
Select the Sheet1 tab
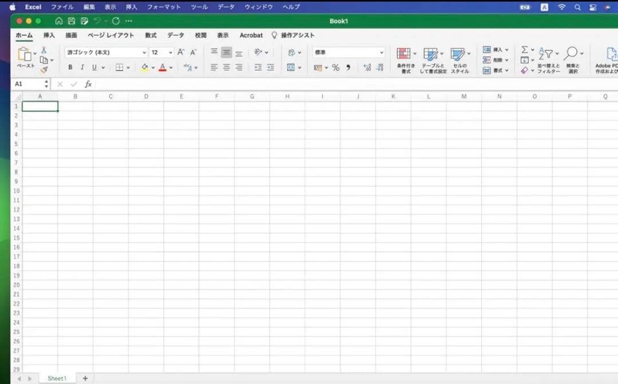(57, 378)
